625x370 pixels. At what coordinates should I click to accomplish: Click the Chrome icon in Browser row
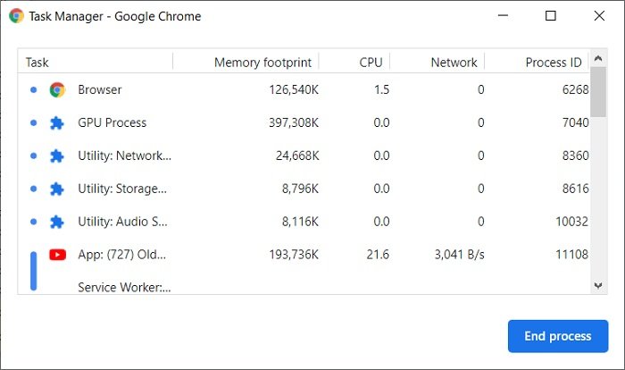(x=57, y=89)
